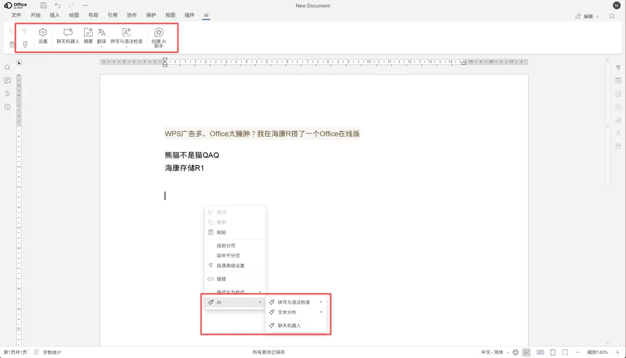The width and height of the screenshot is (626, 358).
Task: Open mail merge icon in right sidebar
Action: point(618,146)
